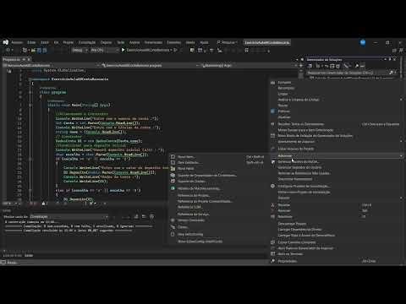Choose Classe in the Adicionar submenu

[217, 227]
